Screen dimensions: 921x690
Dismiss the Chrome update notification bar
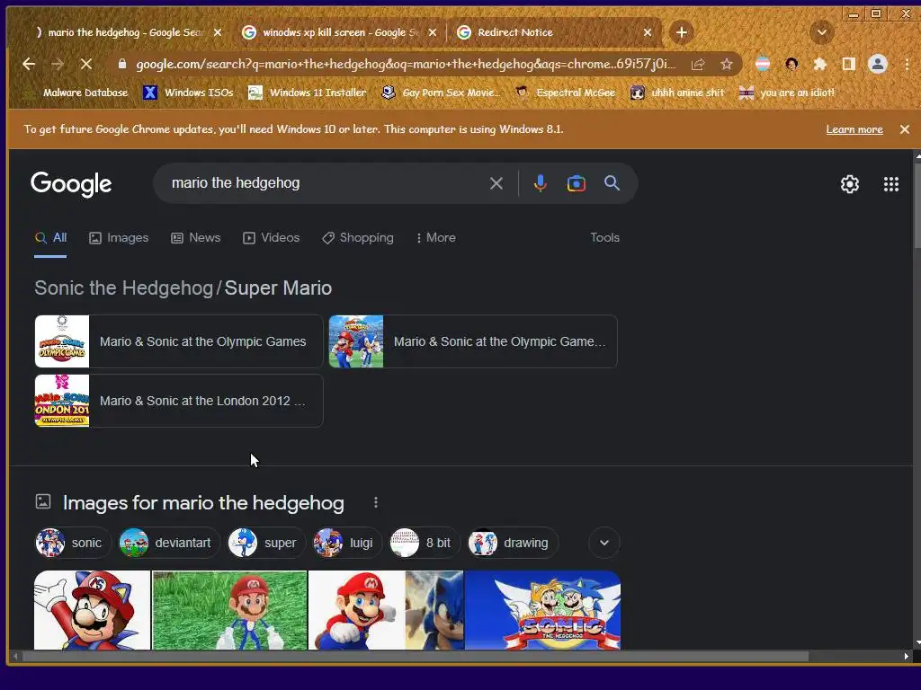coord(905,129)
